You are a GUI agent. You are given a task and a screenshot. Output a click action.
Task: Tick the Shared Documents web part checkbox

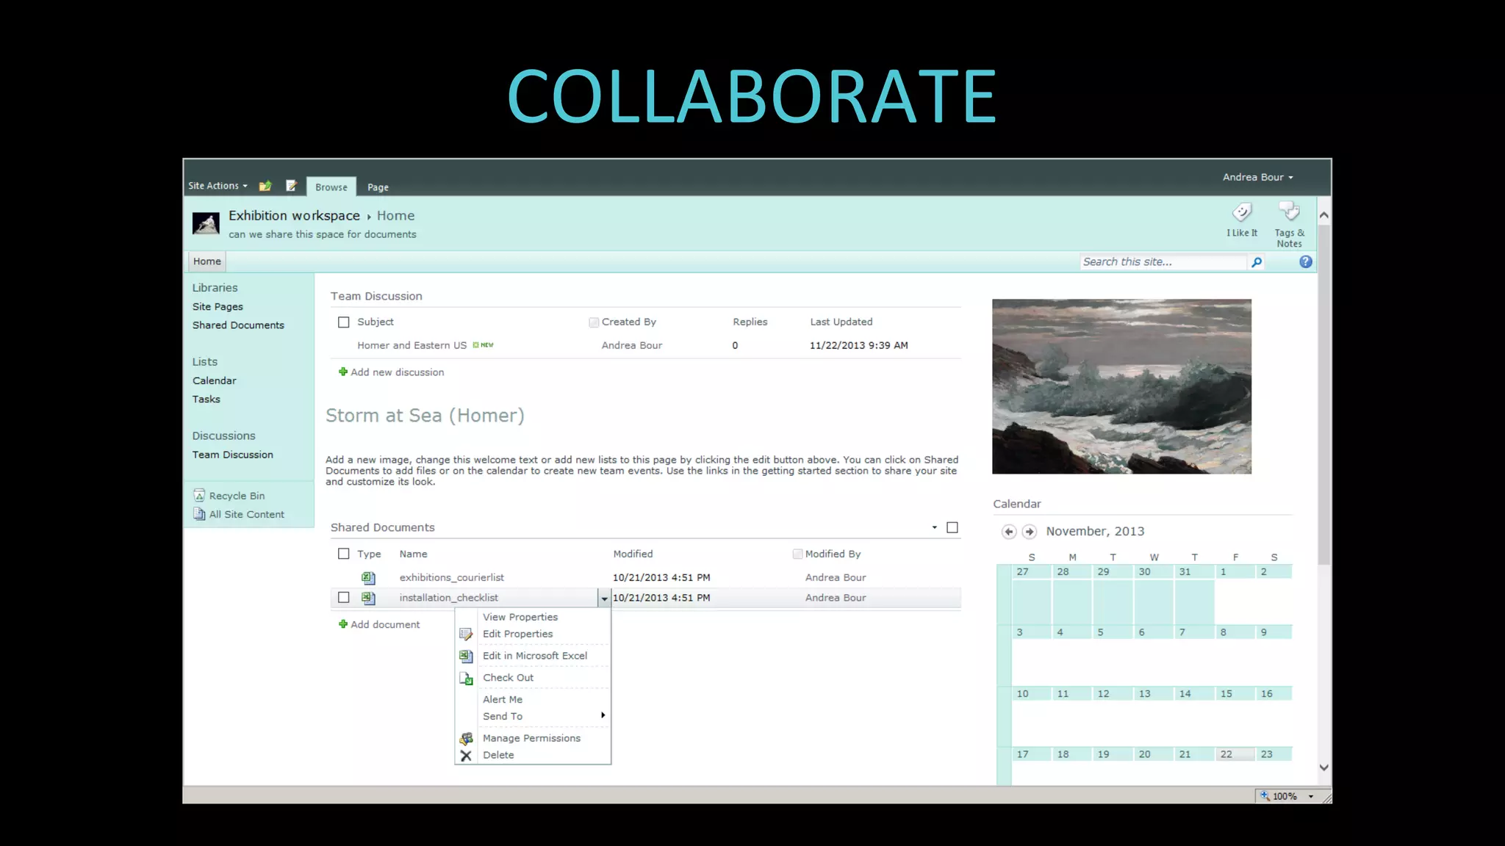pyautogui.click(x=952, y=527)
